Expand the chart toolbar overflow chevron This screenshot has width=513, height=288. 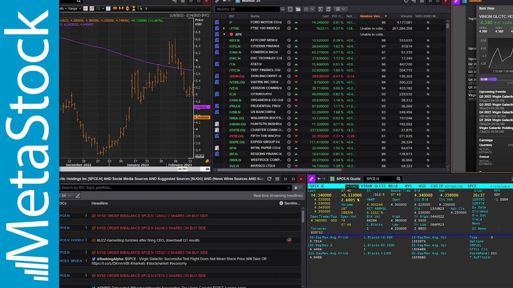[x=146, y=8]
